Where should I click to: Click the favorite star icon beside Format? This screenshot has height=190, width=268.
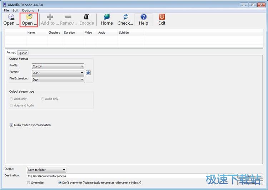(88, 73)
